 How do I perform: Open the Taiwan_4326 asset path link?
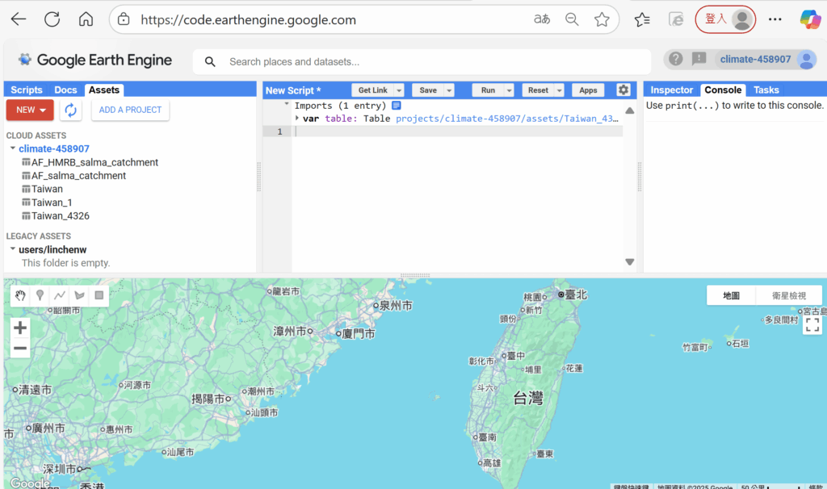507,119
